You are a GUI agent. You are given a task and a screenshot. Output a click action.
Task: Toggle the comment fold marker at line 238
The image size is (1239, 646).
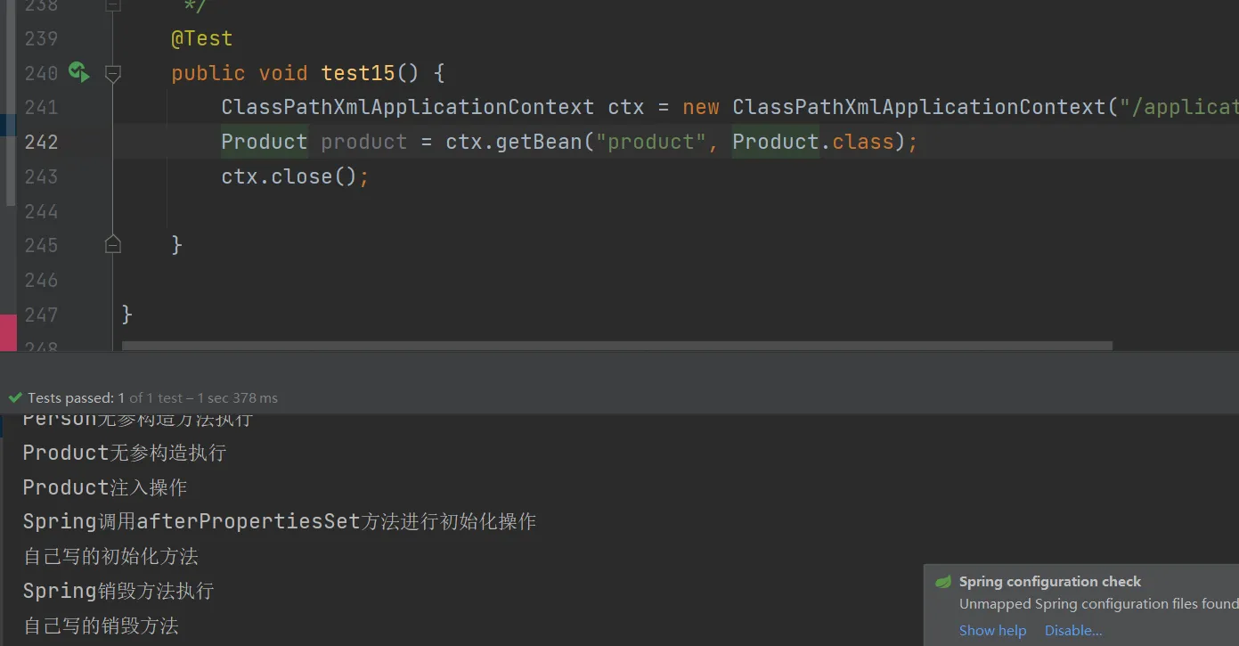(x=113, y=5)
